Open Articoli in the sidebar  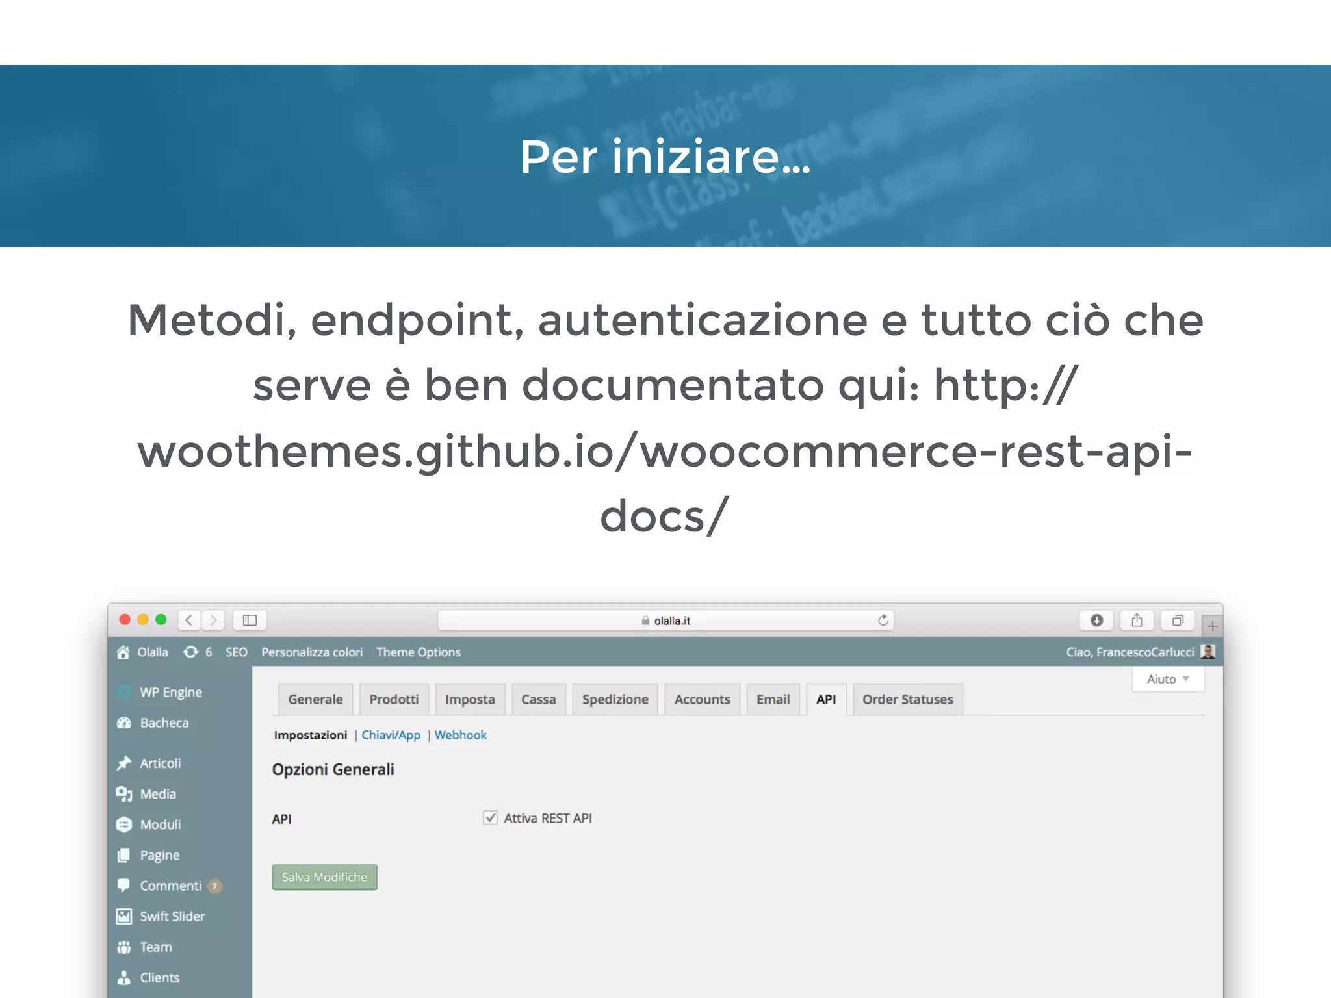coord(160,763)
